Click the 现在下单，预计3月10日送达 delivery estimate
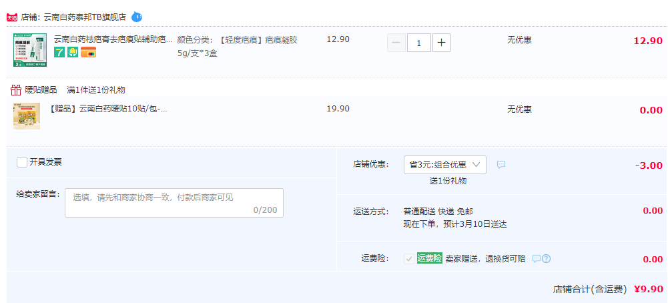Screen dimensions: 668x303 pyautogui.click(x=455, y=224)
